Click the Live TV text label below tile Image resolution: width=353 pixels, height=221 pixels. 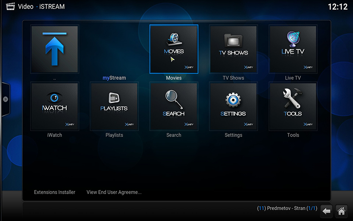coord(293,78)
